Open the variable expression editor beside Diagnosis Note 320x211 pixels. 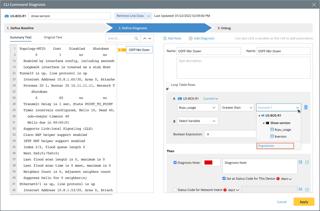[x=300, y=162]
